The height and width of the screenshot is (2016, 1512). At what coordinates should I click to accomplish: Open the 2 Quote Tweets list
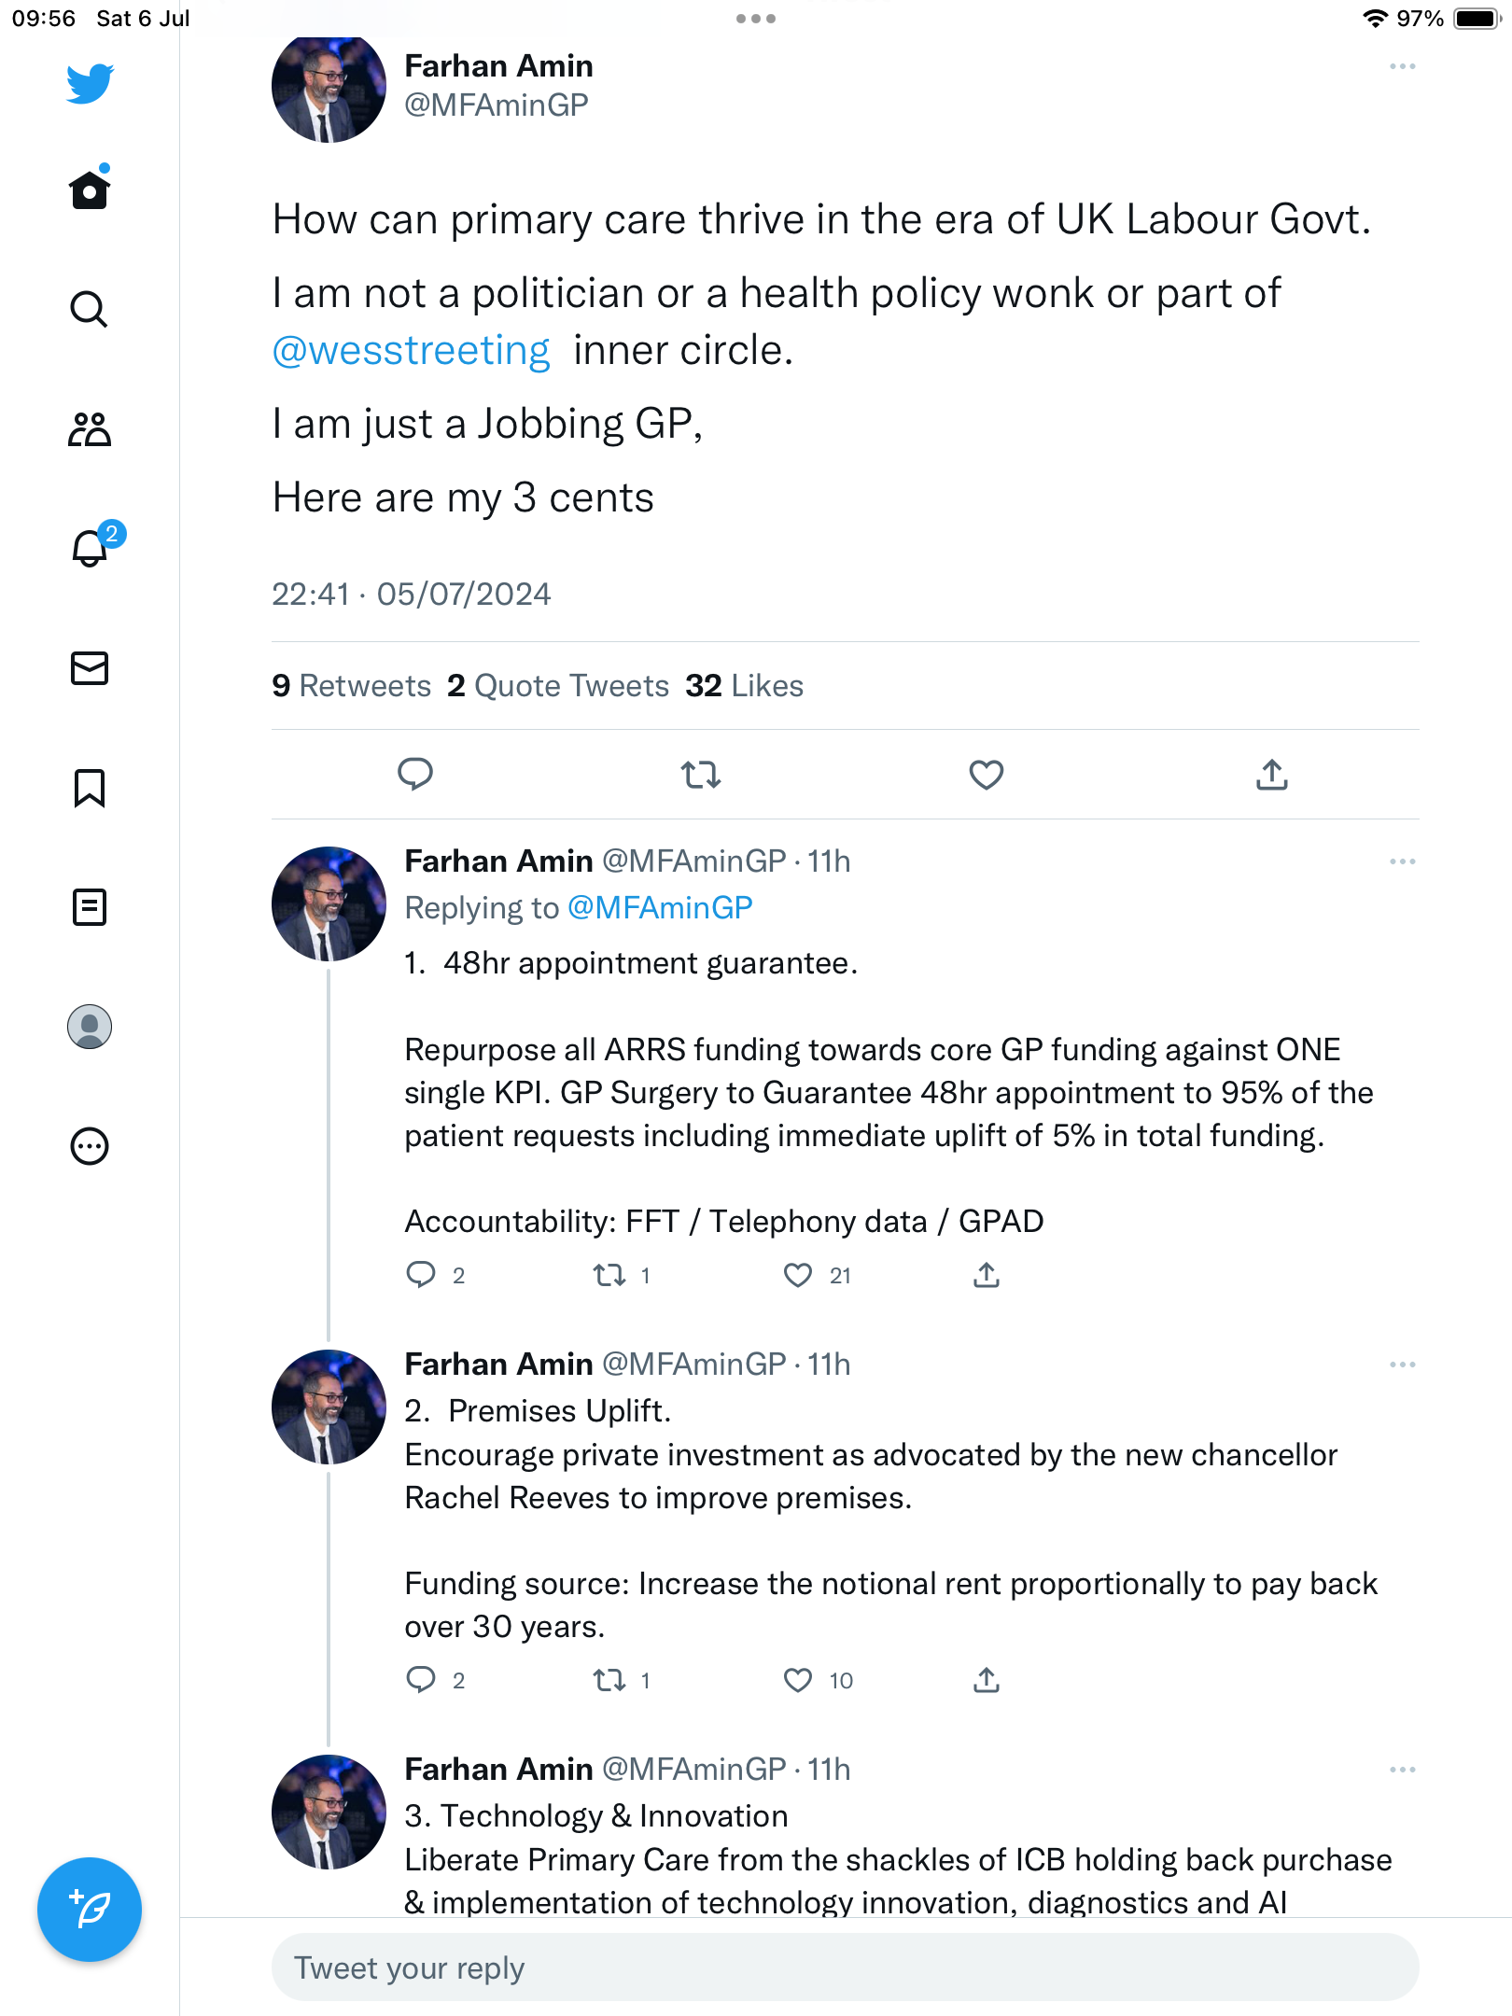coord(558,686)
